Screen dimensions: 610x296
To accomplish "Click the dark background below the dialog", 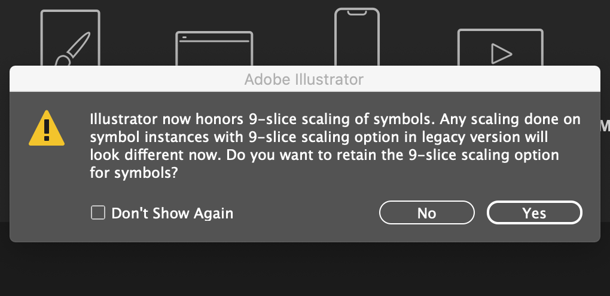I will 305,269.
